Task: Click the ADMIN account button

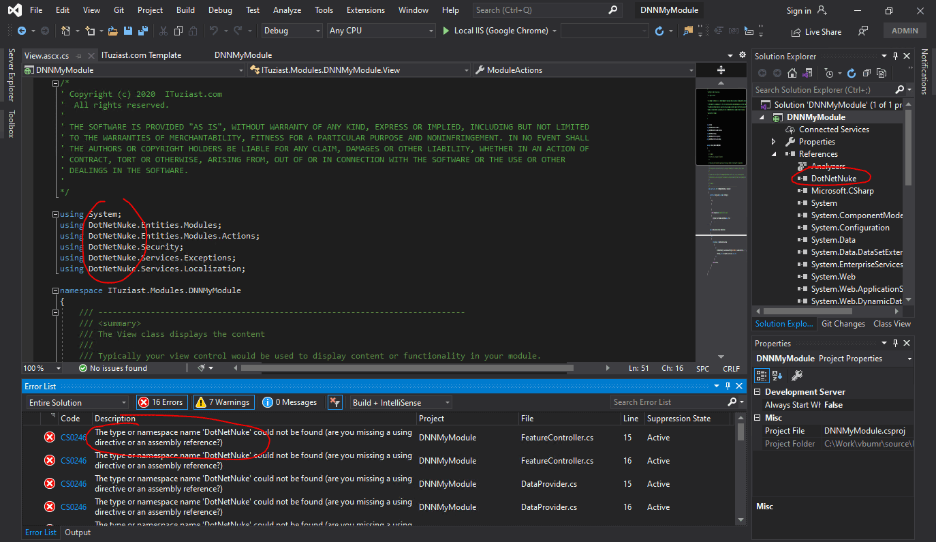Action: tap(904, 30)
